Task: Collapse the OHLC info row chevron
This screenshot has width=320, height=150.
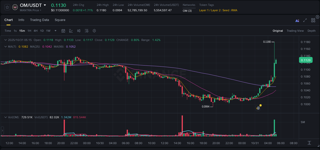Action: (5, 40)
